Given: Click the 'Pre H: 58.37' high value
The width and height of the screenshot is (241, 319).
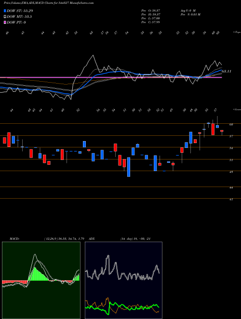Looking at the screenshot, I should click(x=150, y=14).
